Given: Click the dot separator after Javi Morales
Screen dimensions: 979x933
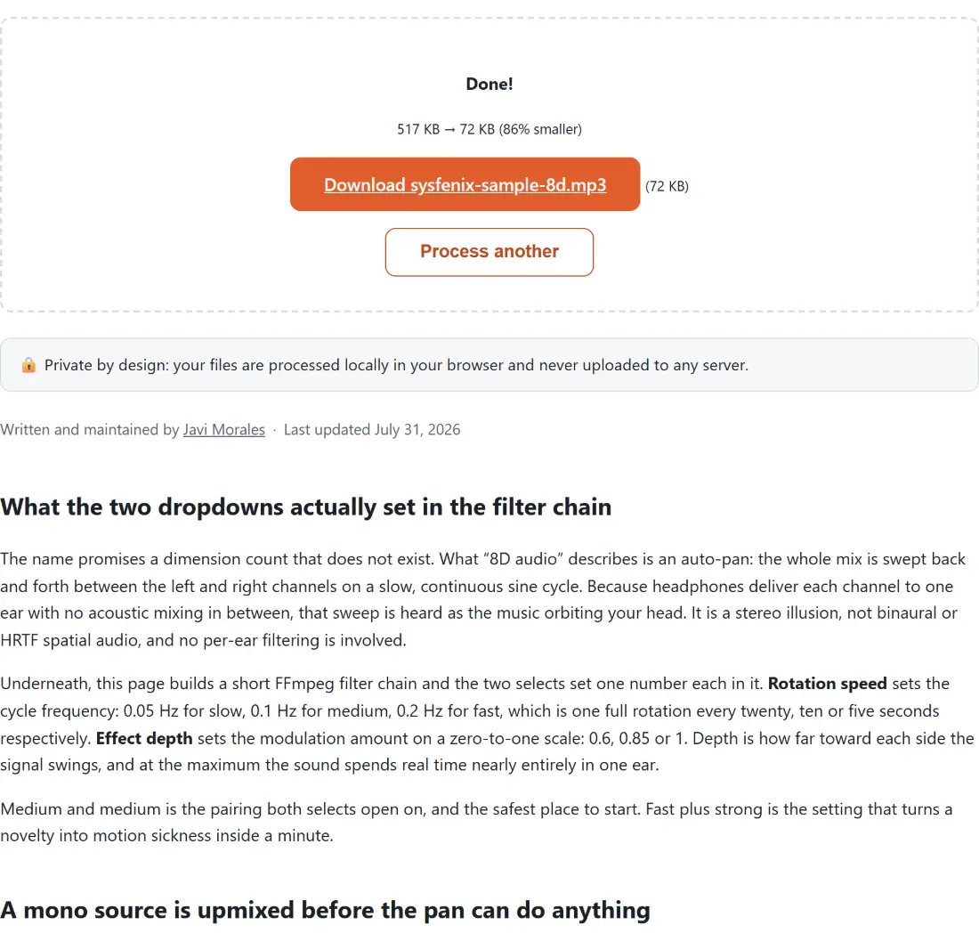Looking at the screenshot, I should coord(275,430).
